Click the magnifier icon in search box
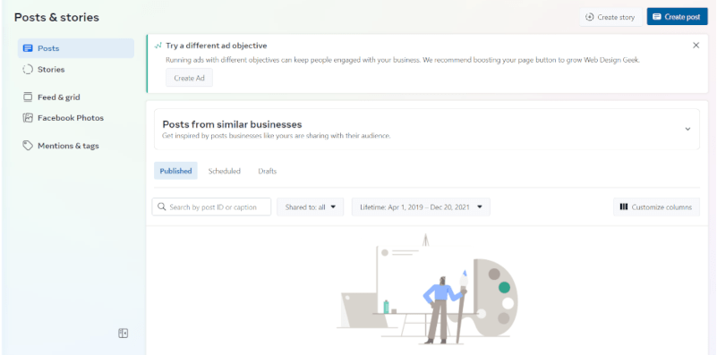 161,207
